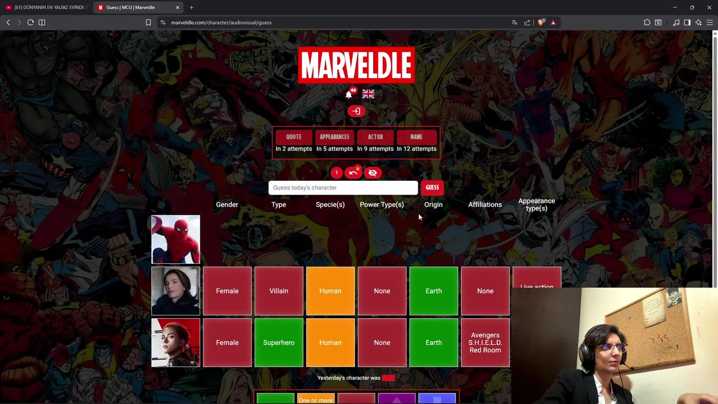Bookmark this page
The image size is (718, 404).
tap(148, 22)
